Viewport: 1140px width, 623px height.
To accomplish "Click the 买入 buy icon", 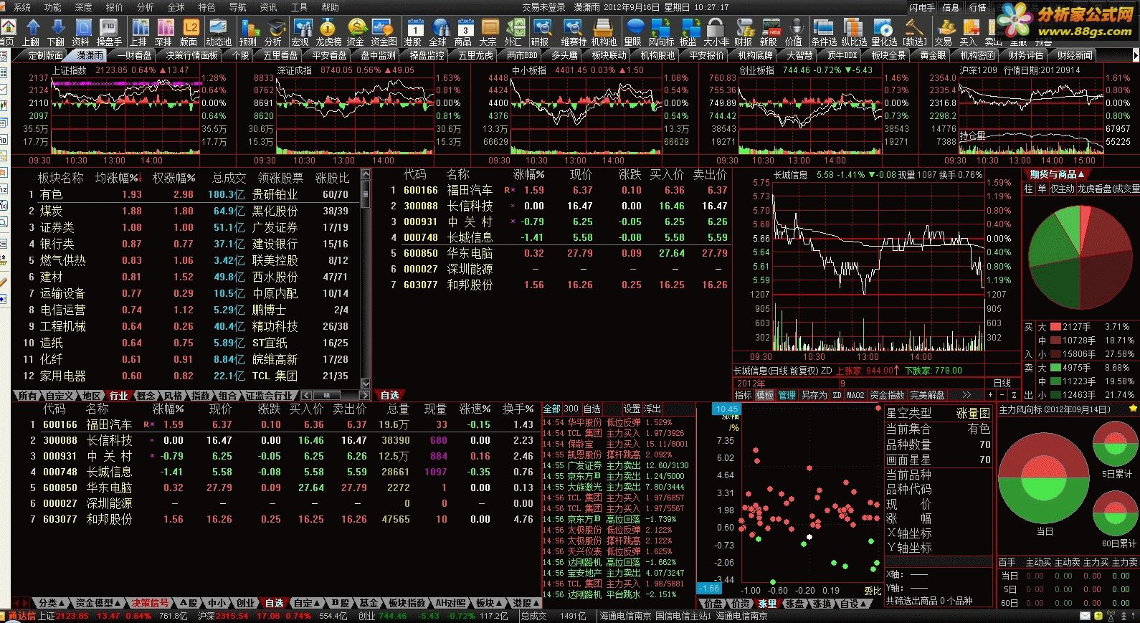I will 969,32.
